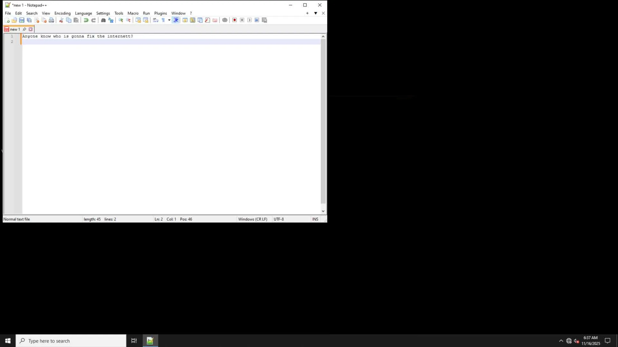Screen dimensions: 618x347
Task: Open dropdown arrow next to pilcrow icon
Action: (169, 20)
